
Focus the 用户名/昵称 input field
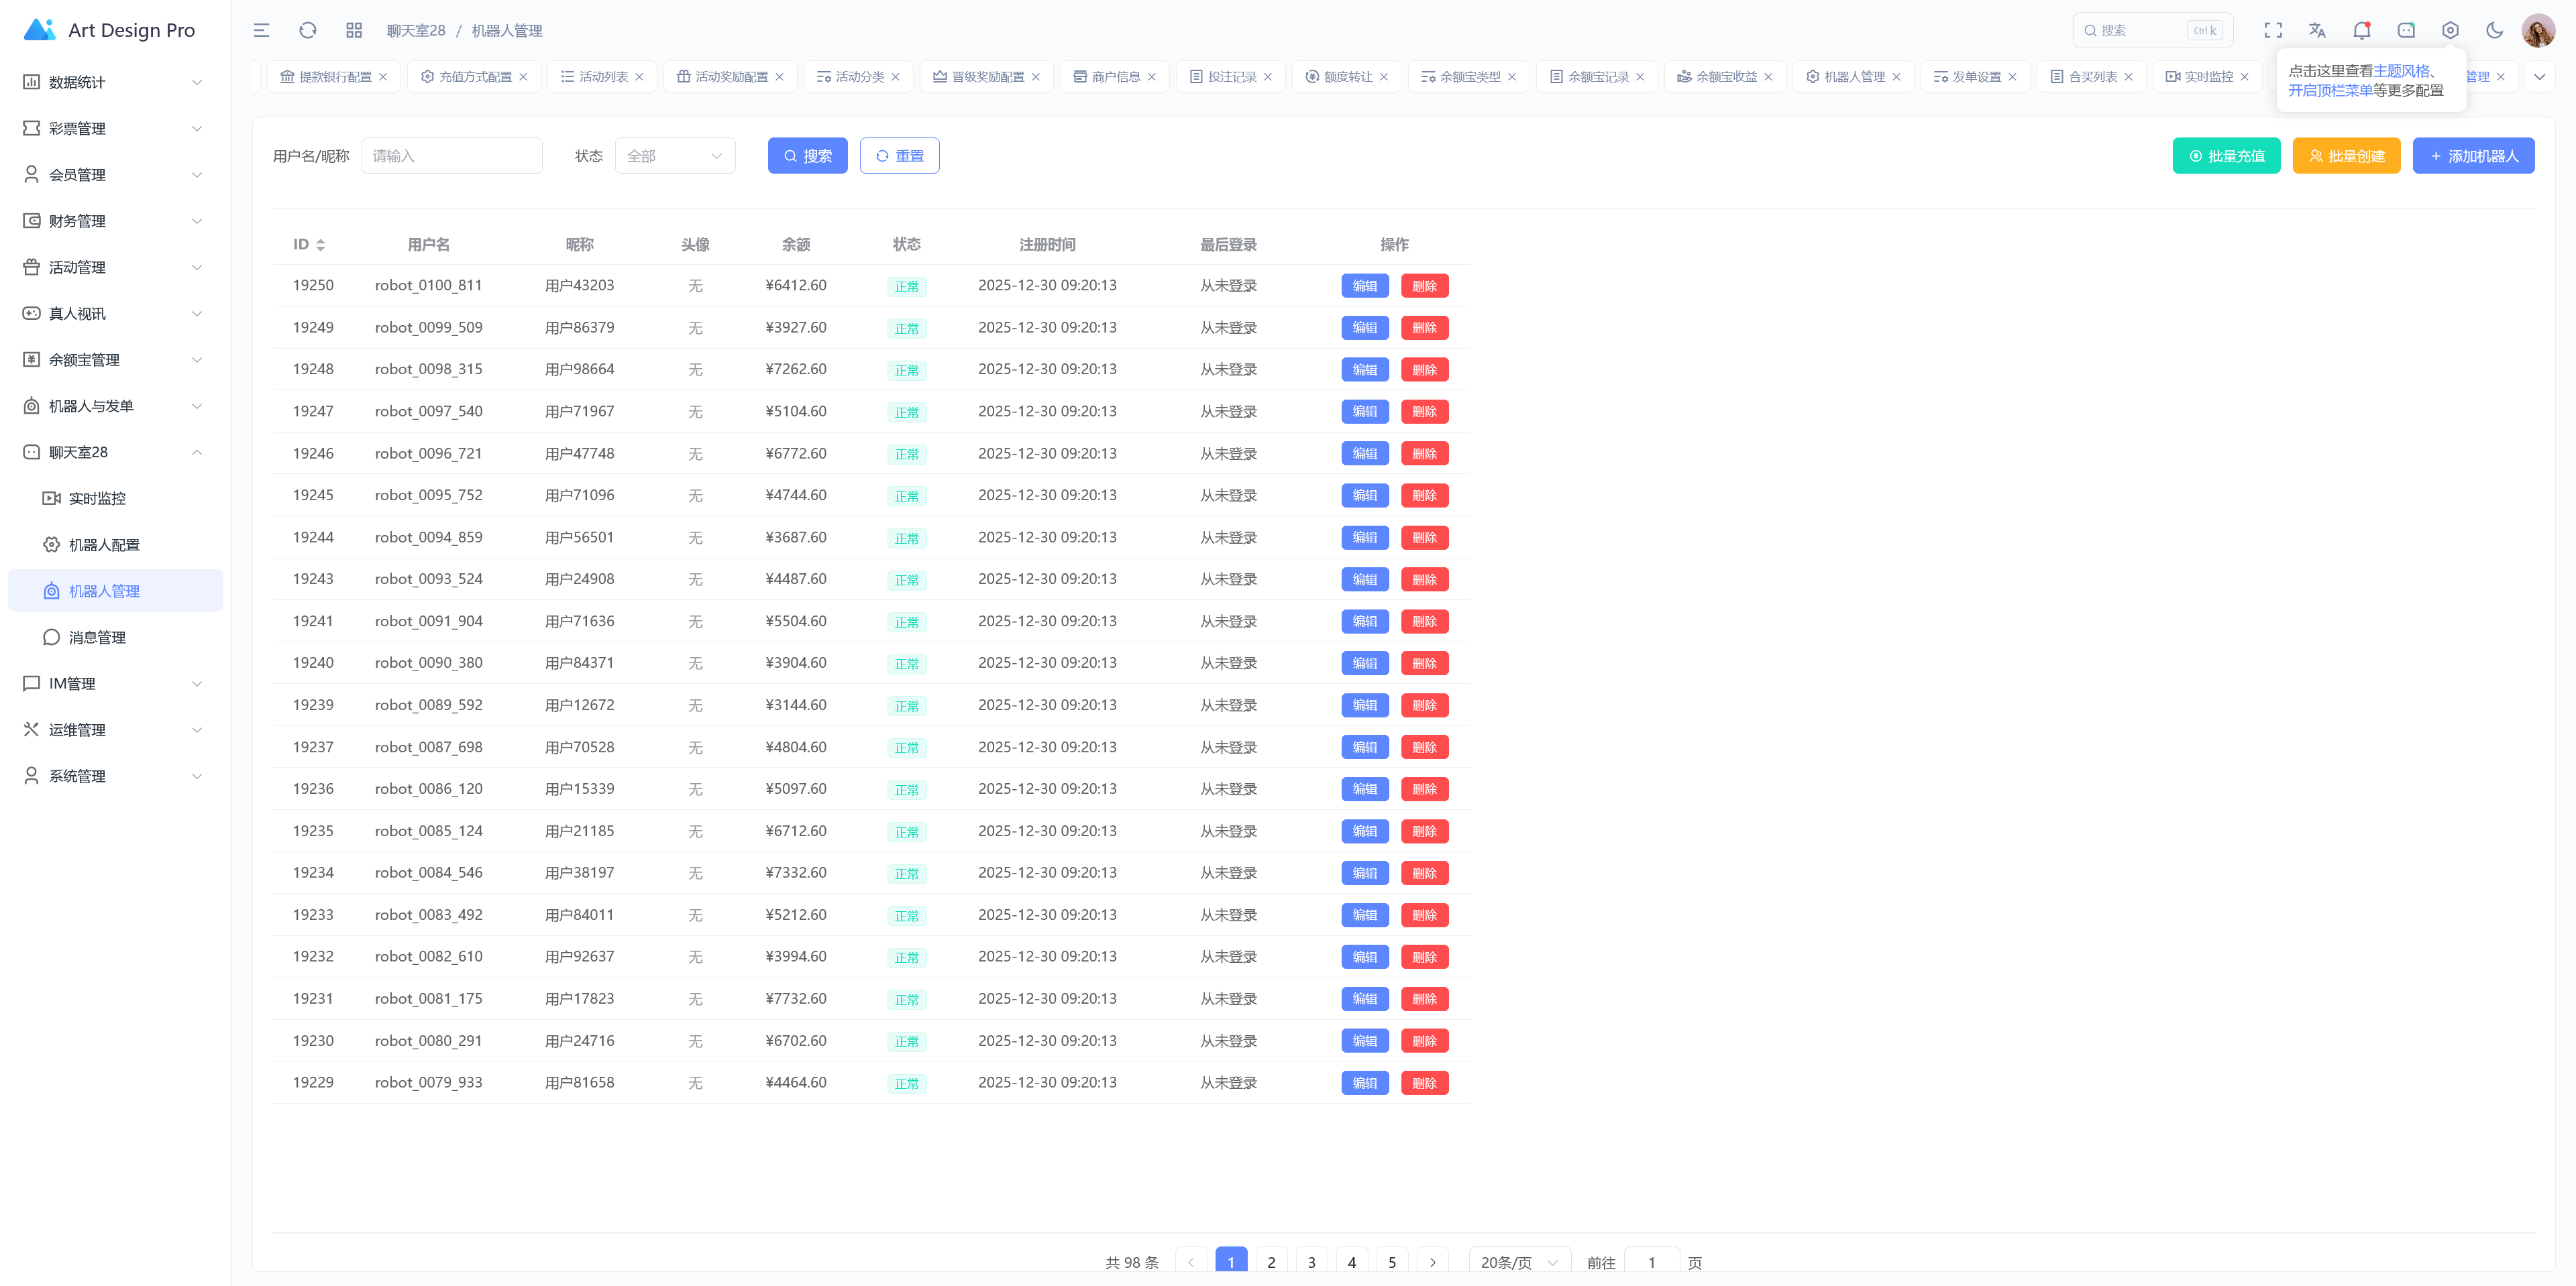[x=451, y=156]
